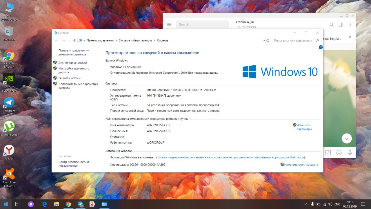
Task: Open the blue help question mark
Action: click(x=321, y=47)
